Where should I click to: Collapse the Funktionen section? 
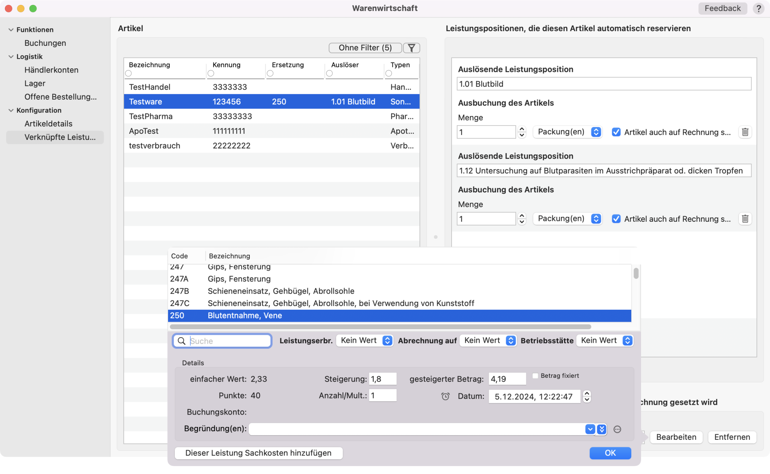[x=11, y=30]
